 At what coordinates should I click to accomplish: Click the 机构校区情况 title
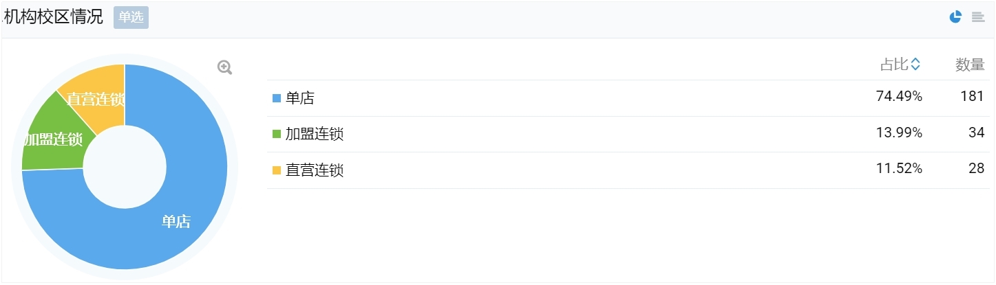point(54,17)
